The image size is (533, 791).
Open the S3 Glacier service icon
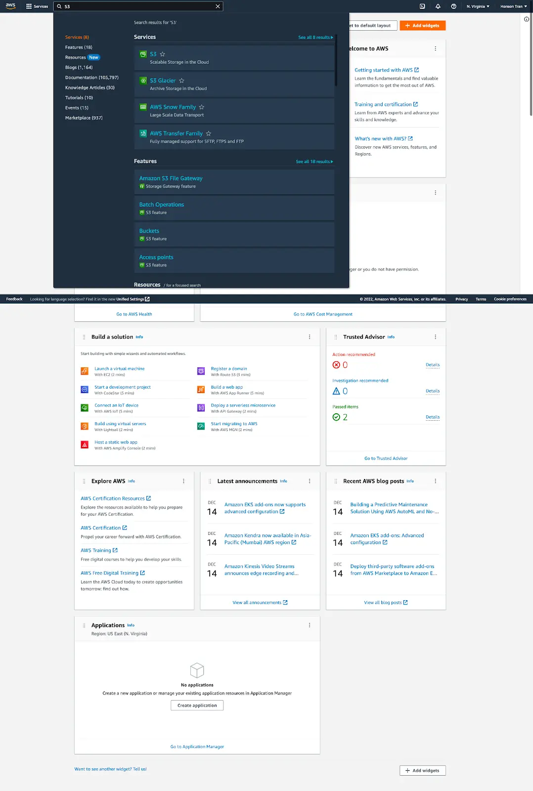(143, 81)
